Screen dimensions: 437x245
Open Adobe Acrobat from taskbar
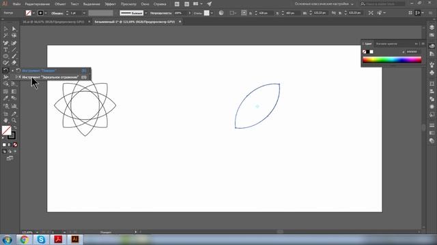[x=58, y=240]
